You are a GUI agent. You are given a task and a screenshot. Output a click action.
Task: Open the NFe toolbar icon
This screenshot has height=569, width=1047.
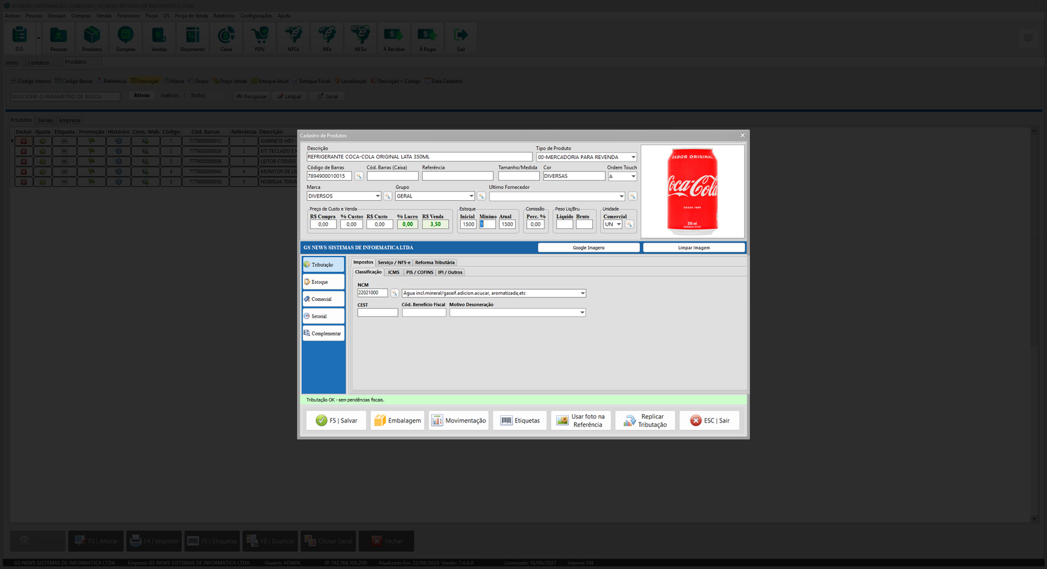pyautogui.click(x=327, y=38)
